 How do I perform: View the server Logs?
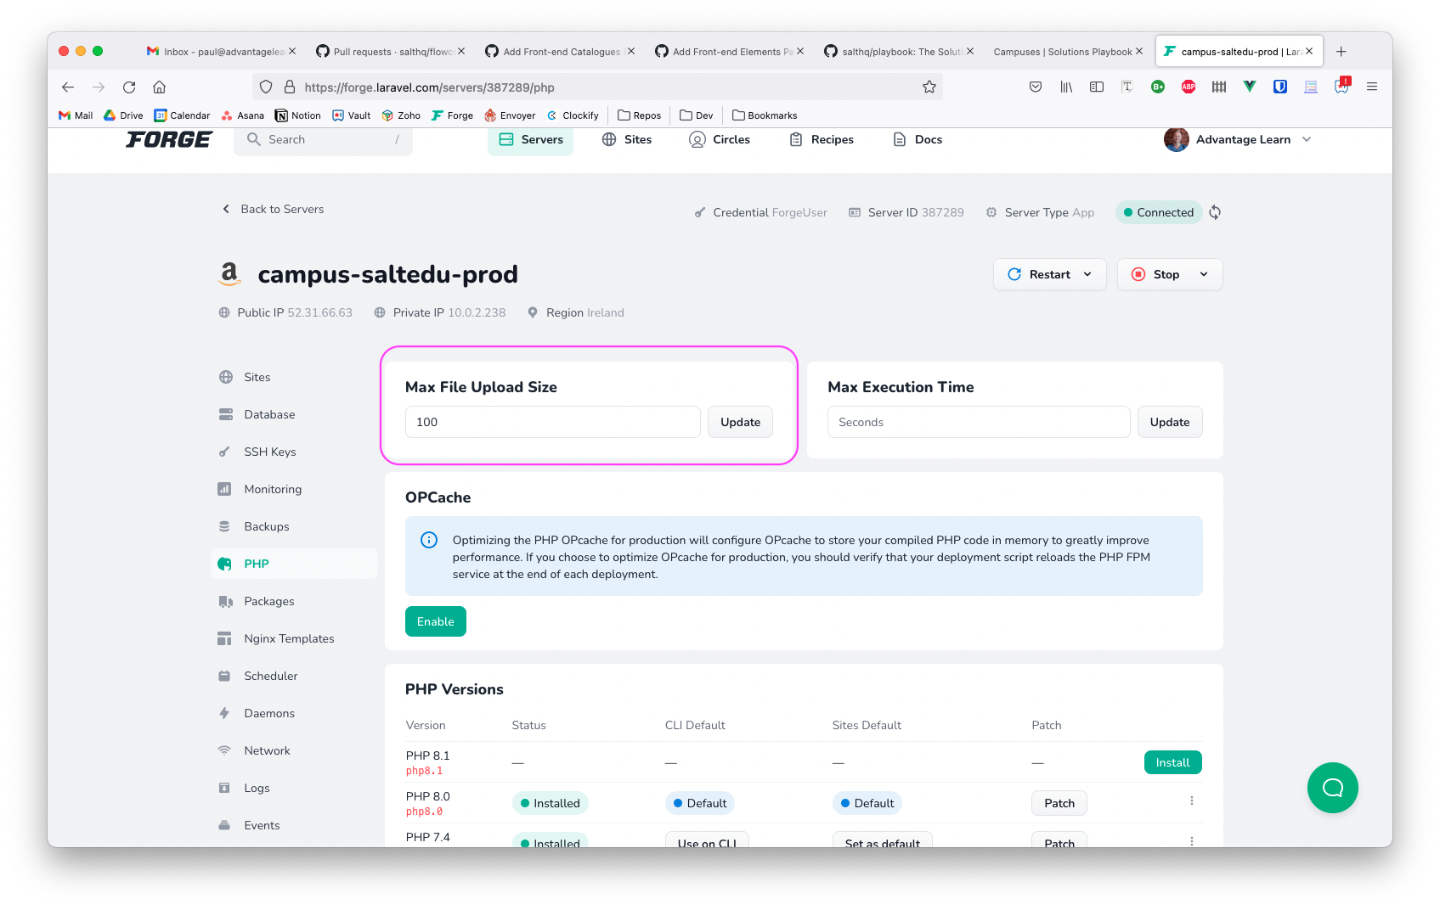coord(257,788)
